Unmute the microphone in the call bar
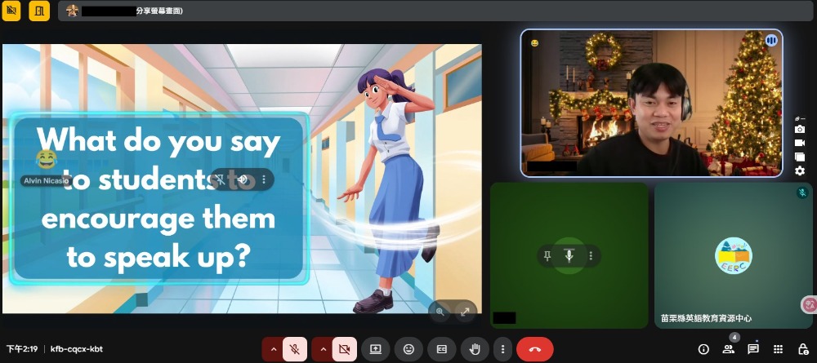The height and width of the screenshot is (363, 817). tap(295, 349)
